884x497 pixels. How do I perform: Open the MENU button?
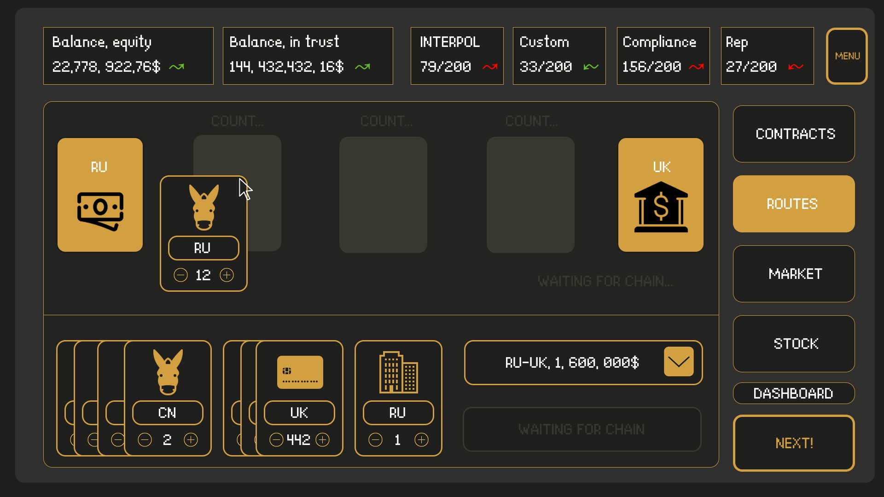(847, 56)
